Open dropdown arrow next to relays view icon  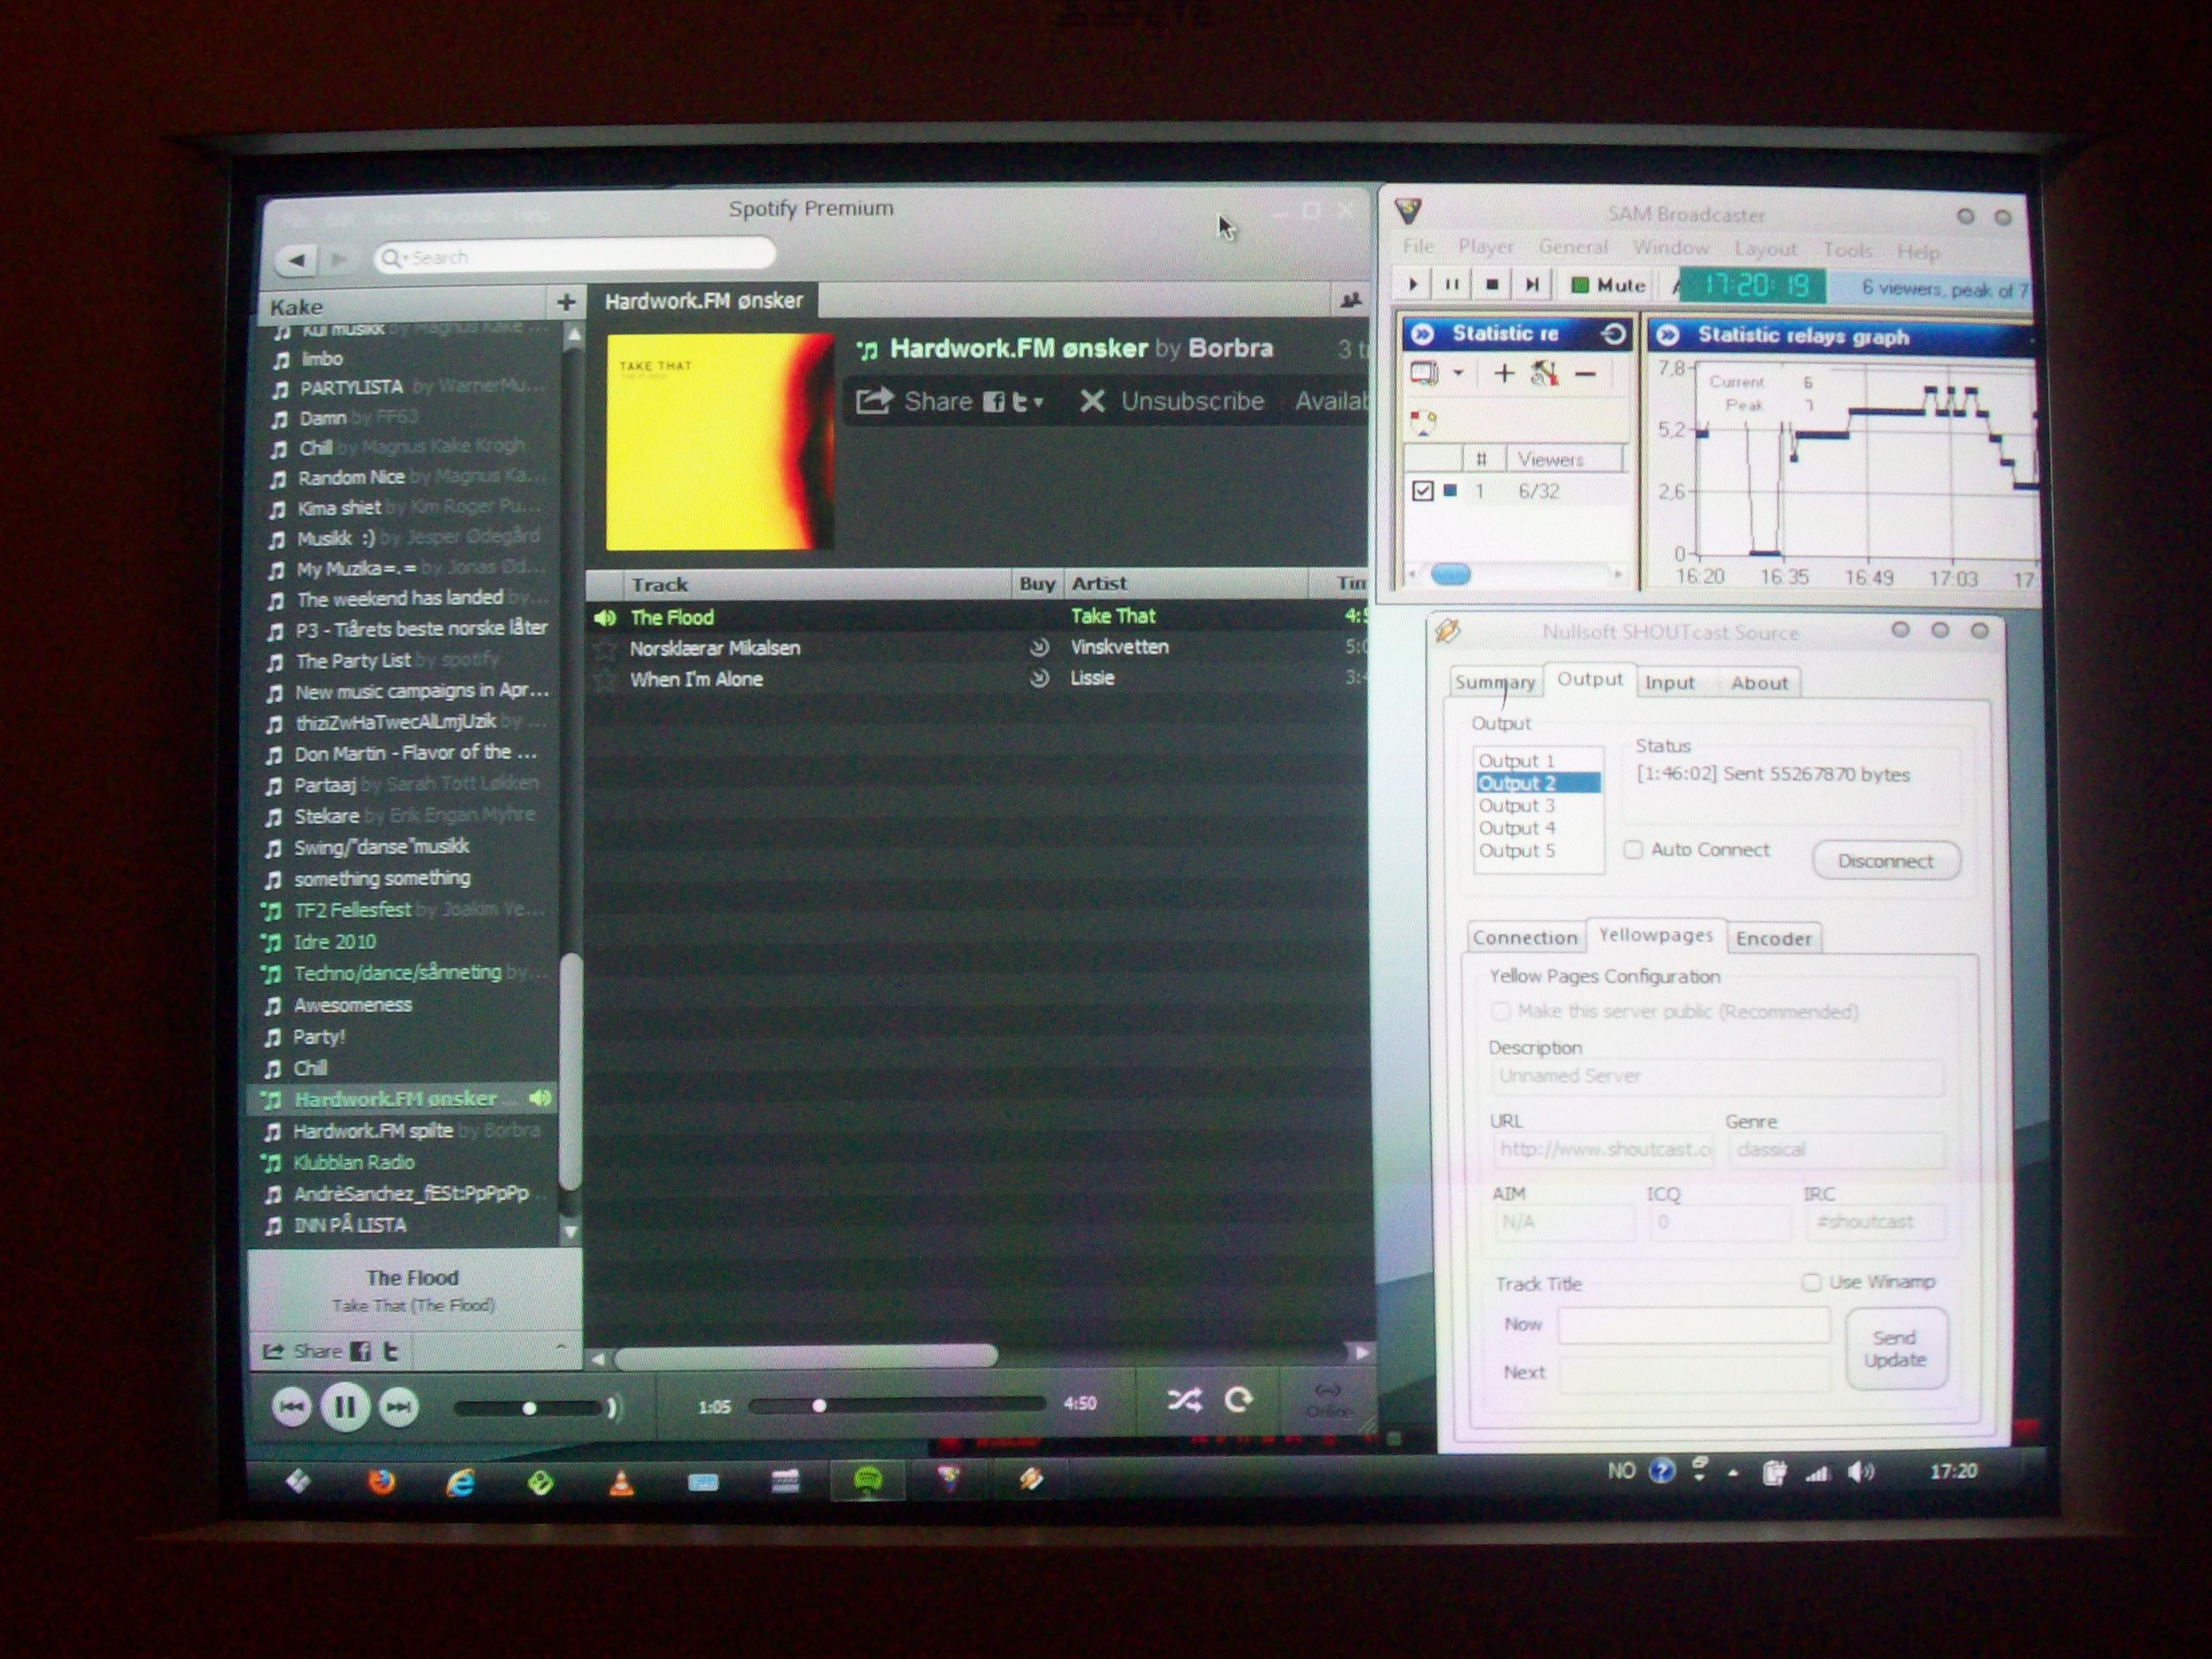[1458, 374]
